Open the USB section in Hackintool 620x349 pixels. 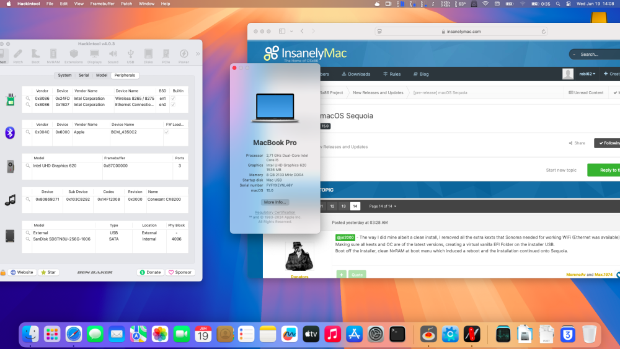click(130, 56)
